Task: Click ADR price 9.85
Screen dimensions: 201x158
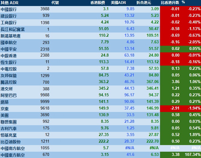Action: click(130, 9)
